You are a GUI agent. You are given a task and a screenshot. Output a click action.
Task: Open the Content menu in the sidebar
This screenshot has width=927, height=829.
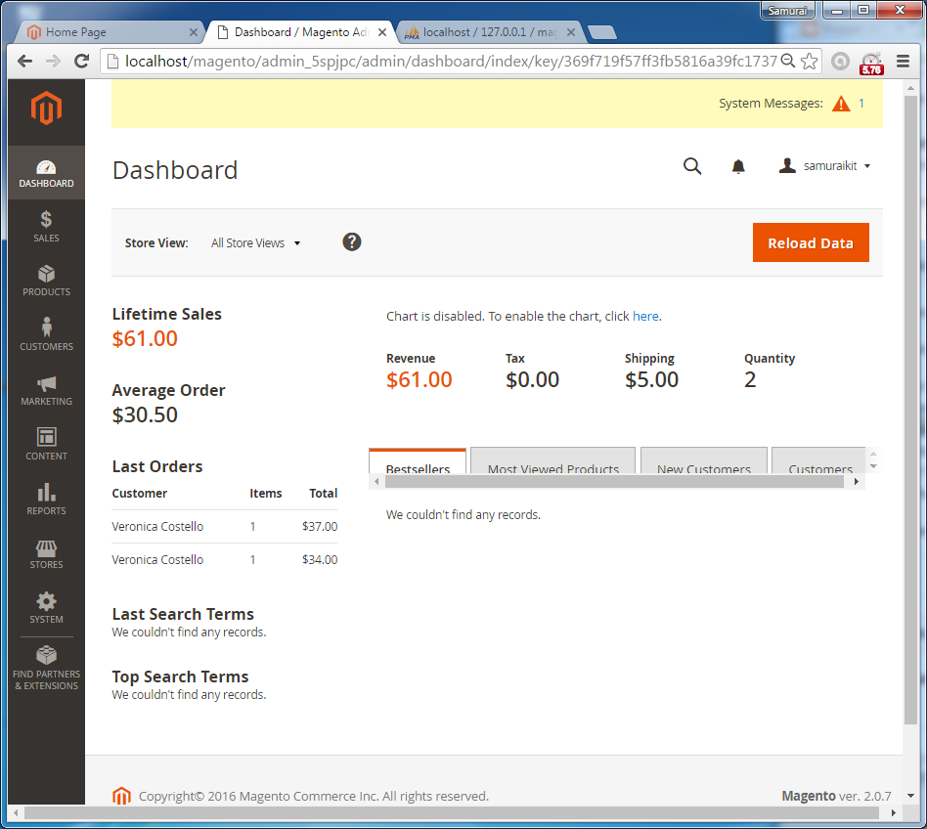click(x=46, y=445)
